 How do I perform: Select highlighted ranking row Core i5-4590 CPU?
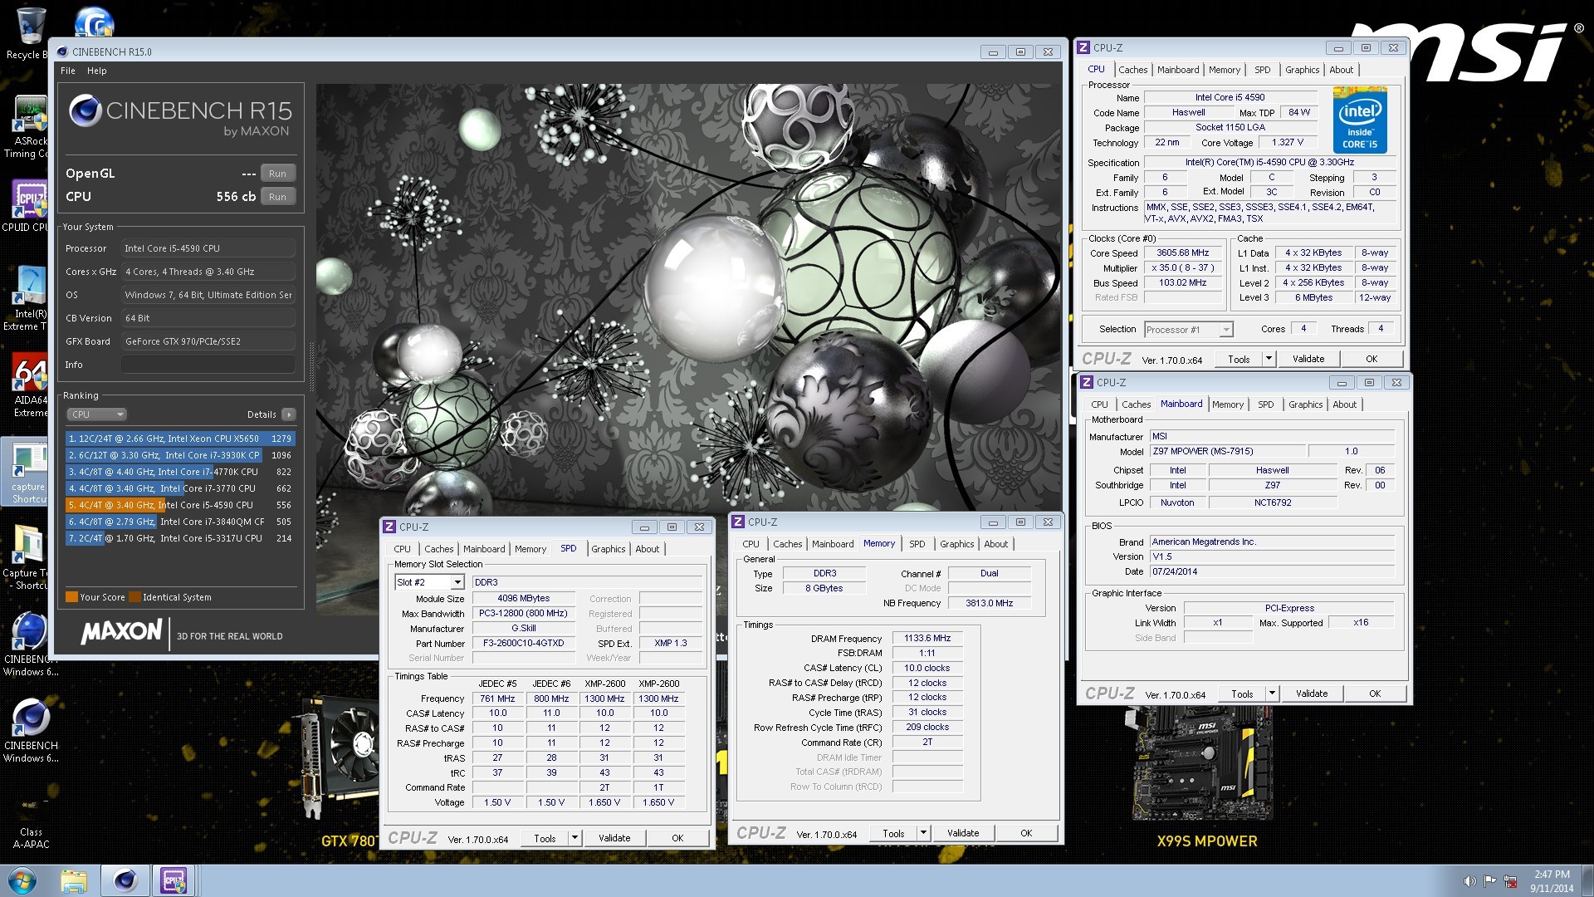coord(180,505)
